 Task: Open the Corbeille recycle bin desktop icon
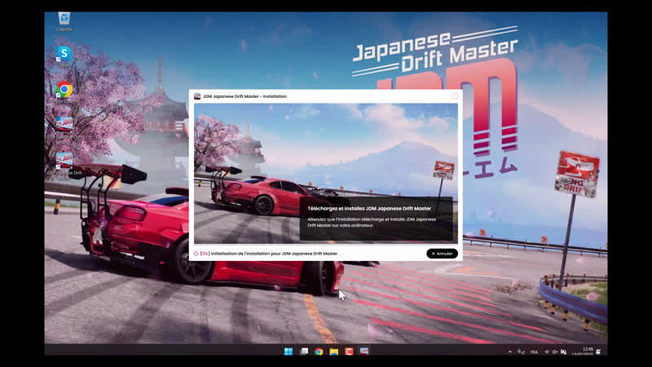pyautogui.click(x=64, y=22)
